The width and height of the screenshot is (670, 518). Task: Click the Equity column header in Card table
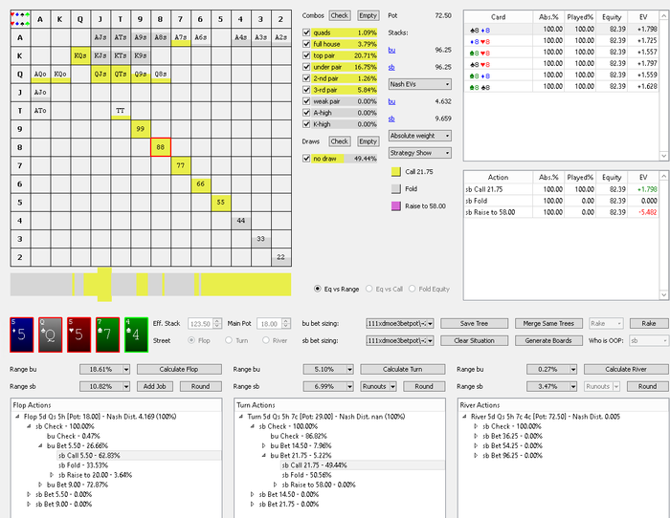point(612,17)
